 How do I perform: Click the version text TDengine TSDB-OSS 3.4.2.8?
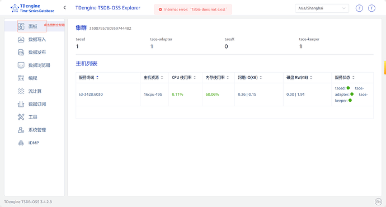[28, 202]
